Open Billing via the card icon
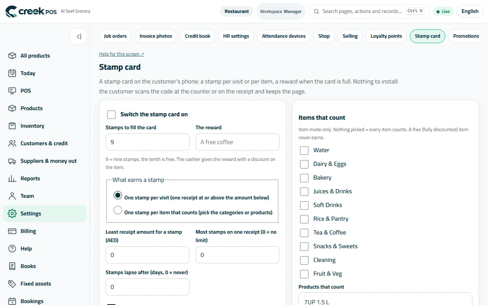This screenshot has width=488, height=305. click(x=12, y=231)
